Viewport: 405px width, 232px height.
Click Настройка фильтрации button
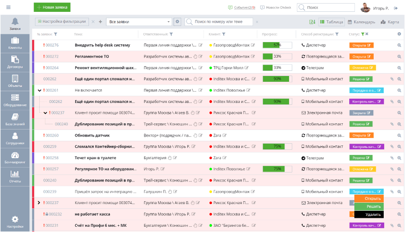[62, 22]
